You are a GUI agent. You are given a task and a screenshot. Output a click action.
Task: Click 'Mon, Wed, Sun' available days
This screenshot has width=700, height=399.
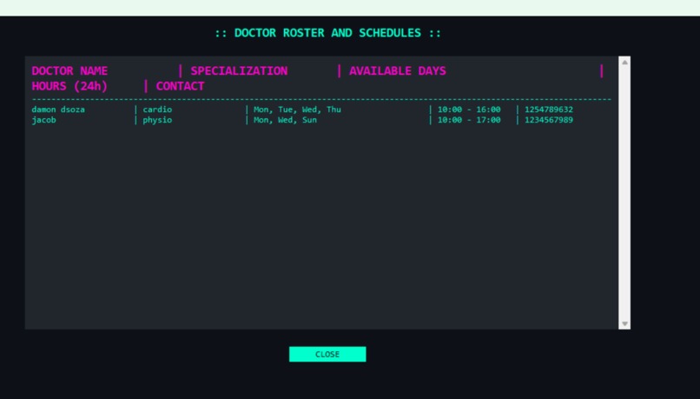click(285, 120)
